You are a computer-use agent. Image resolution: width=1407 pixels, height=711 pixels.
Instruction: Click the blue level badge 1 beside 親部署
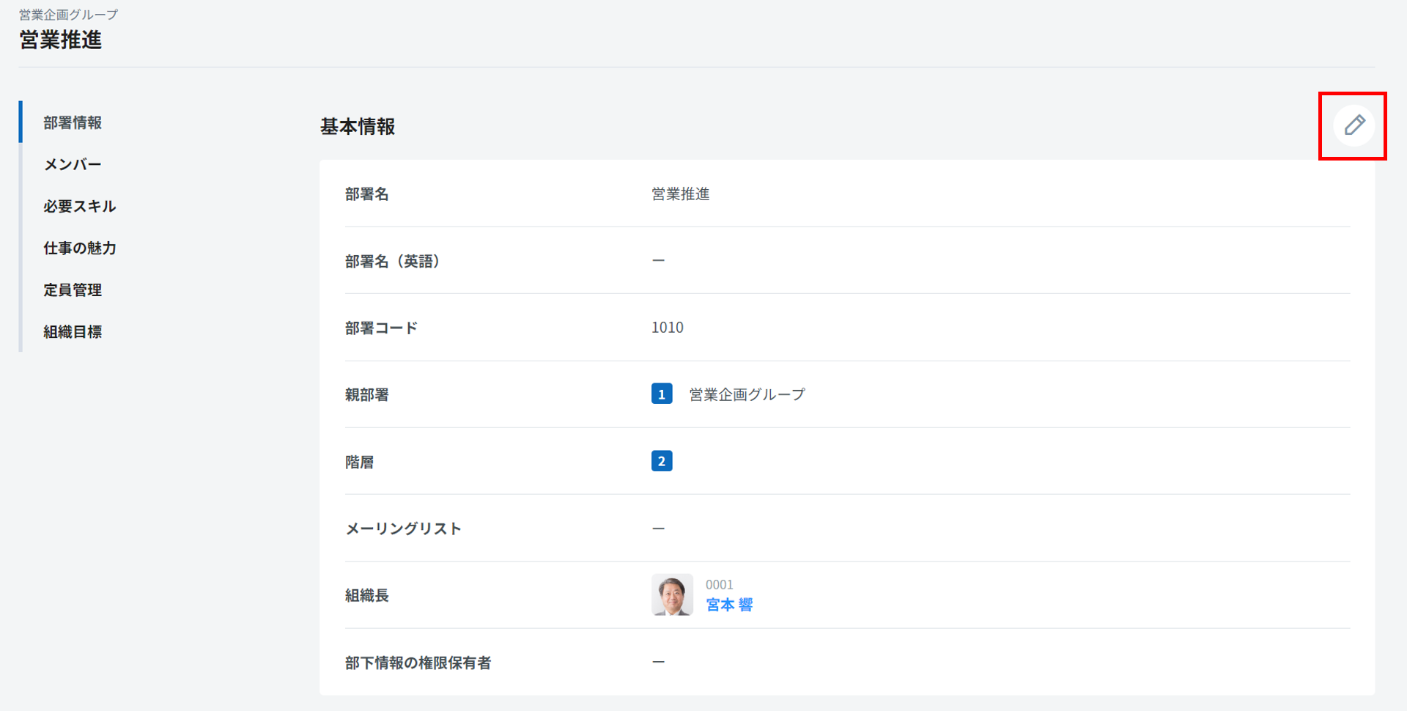click(x=661, y=394)
